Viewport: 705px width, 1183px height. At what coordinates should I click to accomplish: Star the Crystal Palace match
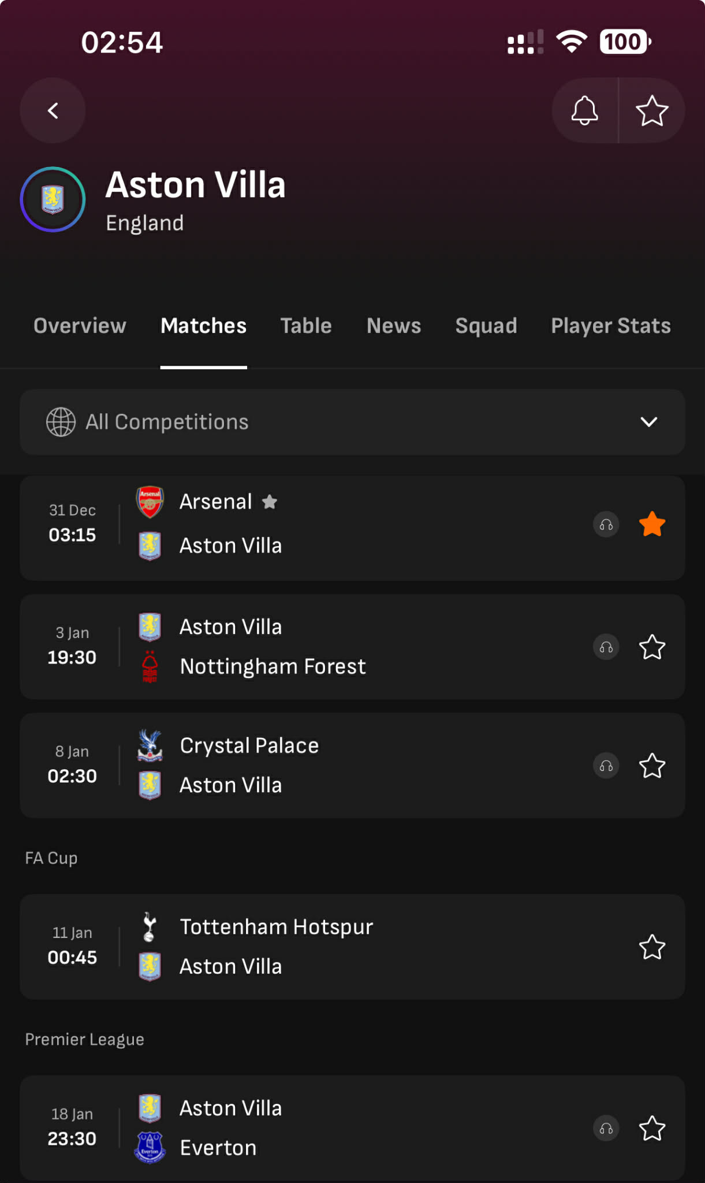click(x=652, y=766)
